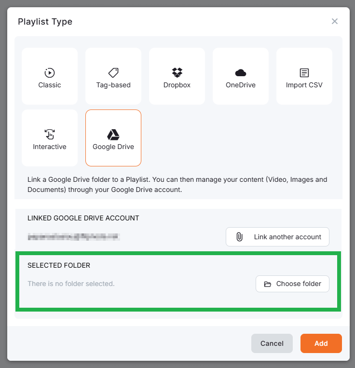Choose the Tag-based playlist type label

coord(113,85)
